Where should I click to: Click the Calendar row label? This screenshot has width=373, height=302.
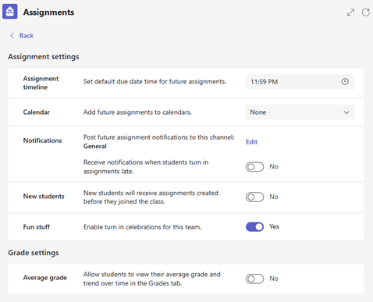coord(36,112)
